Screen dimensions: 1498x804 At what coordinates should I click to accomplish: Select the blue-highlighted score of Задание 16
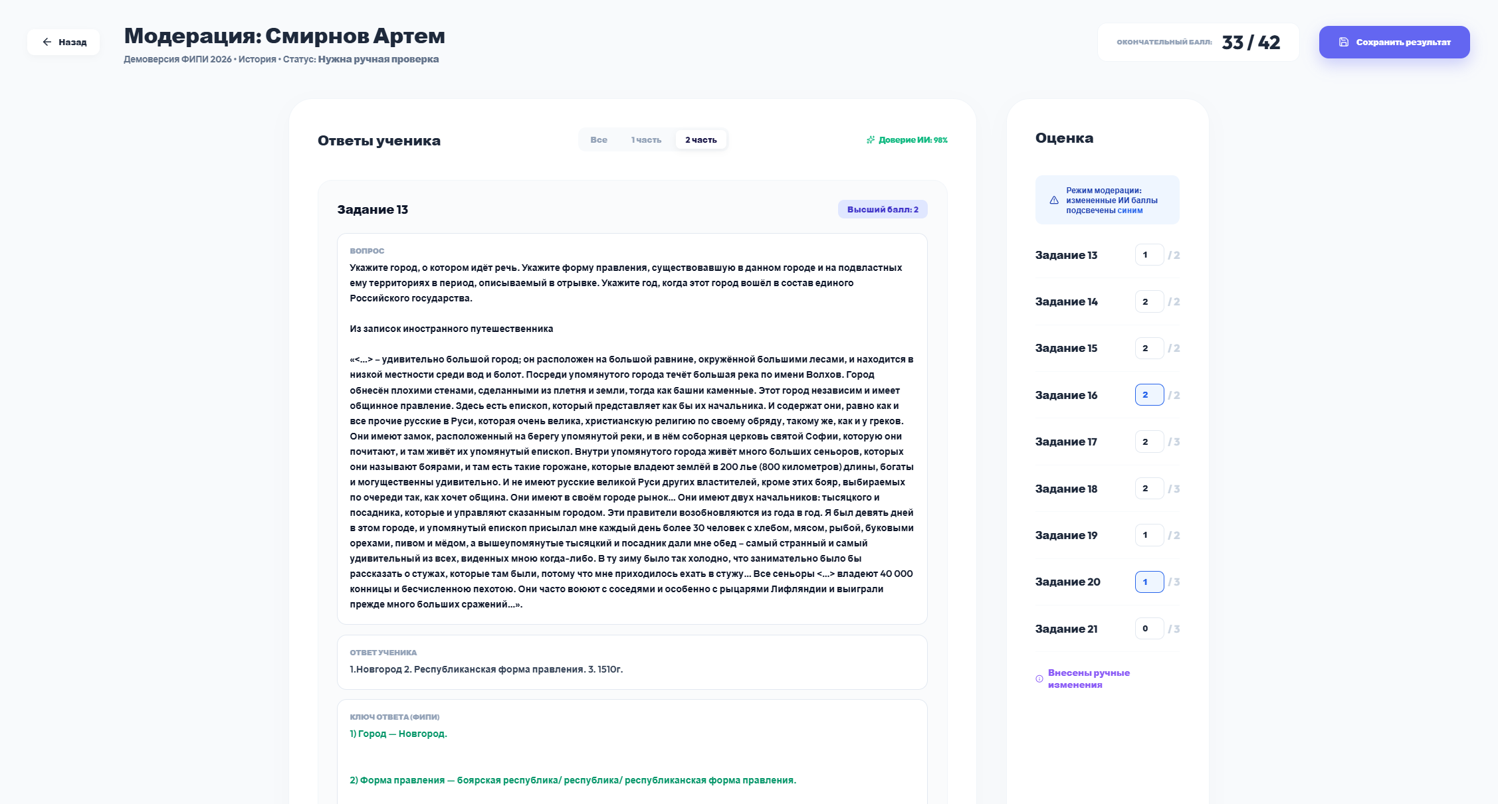(1148, 394)
